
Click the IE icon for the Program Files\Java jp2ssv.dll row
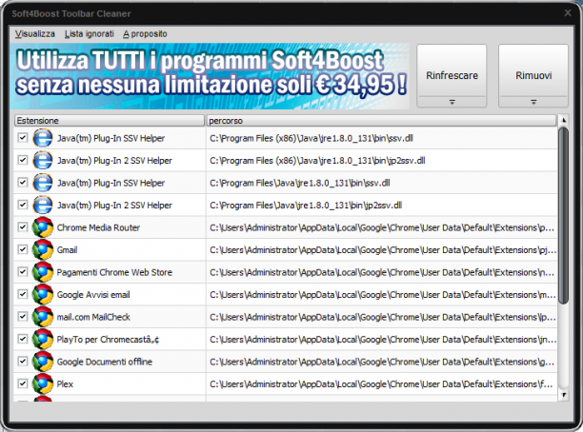pyautogui.click(x=43, y=205)
